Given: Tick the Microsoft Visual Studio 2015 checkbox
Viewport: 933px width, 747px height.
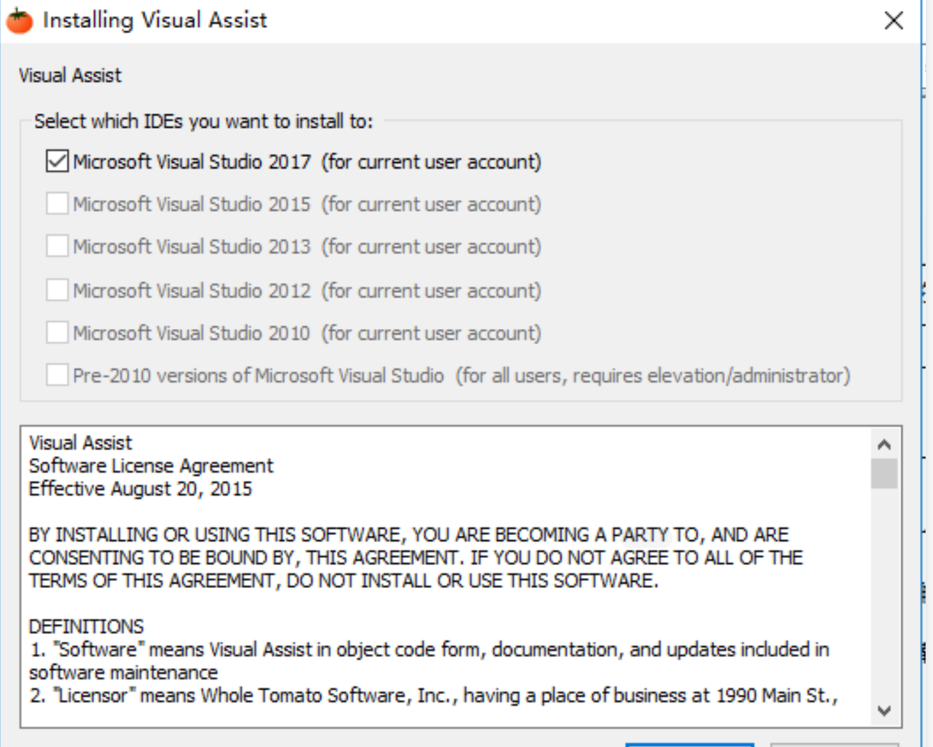Looking at the screenshot, I should (x=58, y=204).
